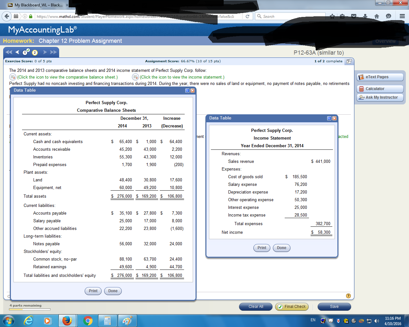This screenshot has width=409, height=327.
Task: Go to the browser home icon
Action: (x=377, y=16)
